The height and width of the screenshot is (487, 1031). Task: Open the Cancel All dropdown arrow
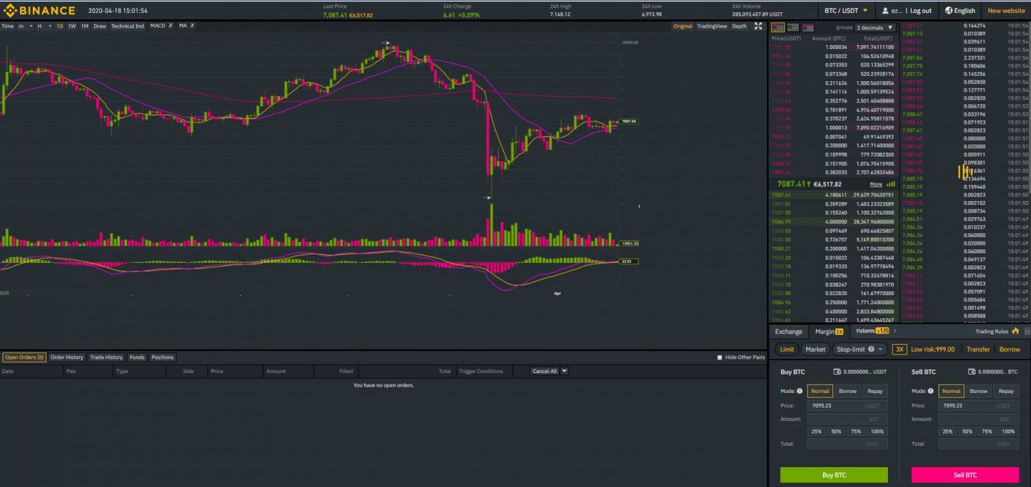pyautogui.click(x=564, y=371)
